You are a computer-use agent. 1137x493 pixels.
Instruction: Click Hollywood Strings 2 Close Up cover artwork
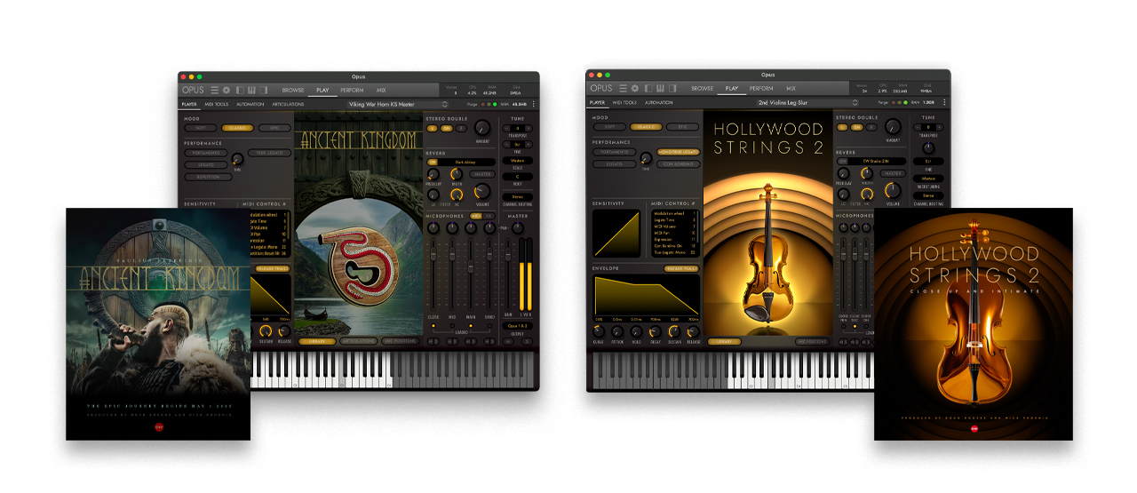[974, 324]
